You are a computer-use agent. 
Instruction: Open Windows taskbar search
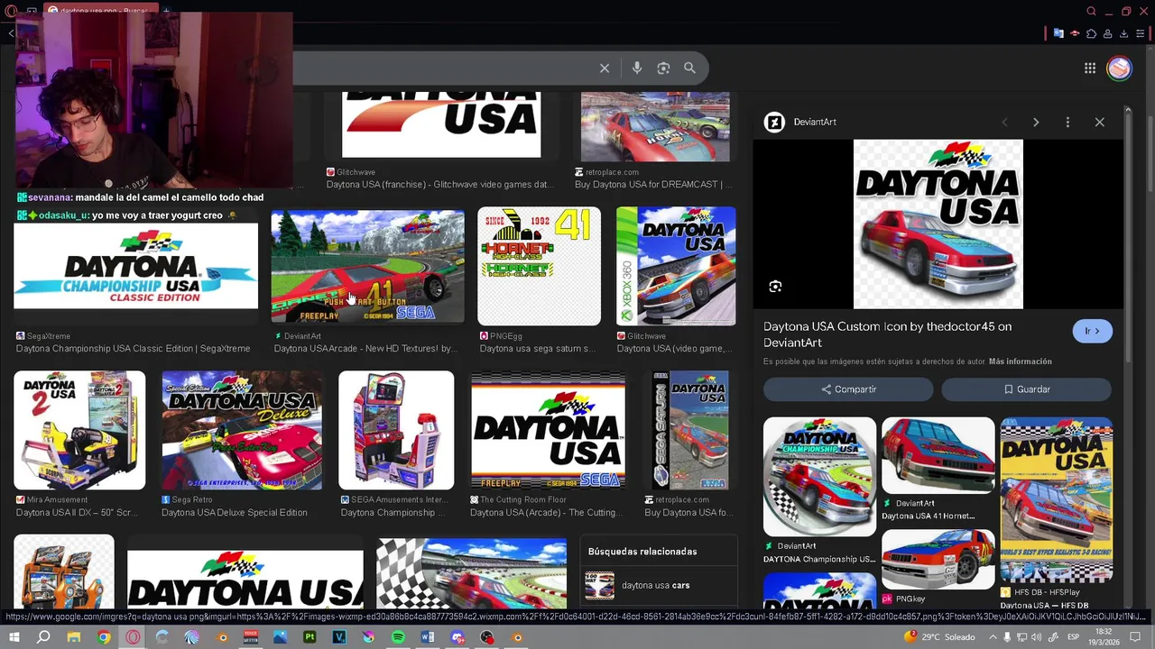pyautogui.click(x=43, y=637)
